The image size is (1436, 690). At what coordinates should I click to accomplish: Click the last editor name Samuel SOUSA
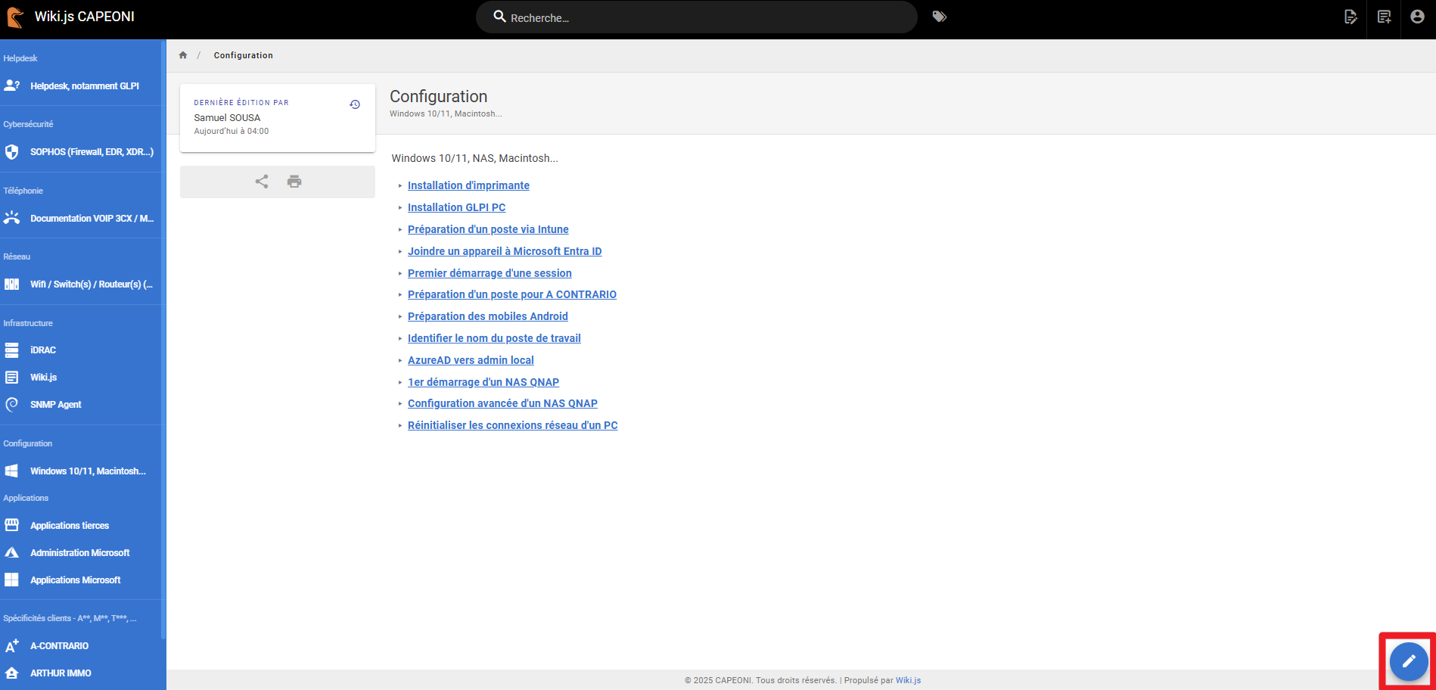click(227, 117)
